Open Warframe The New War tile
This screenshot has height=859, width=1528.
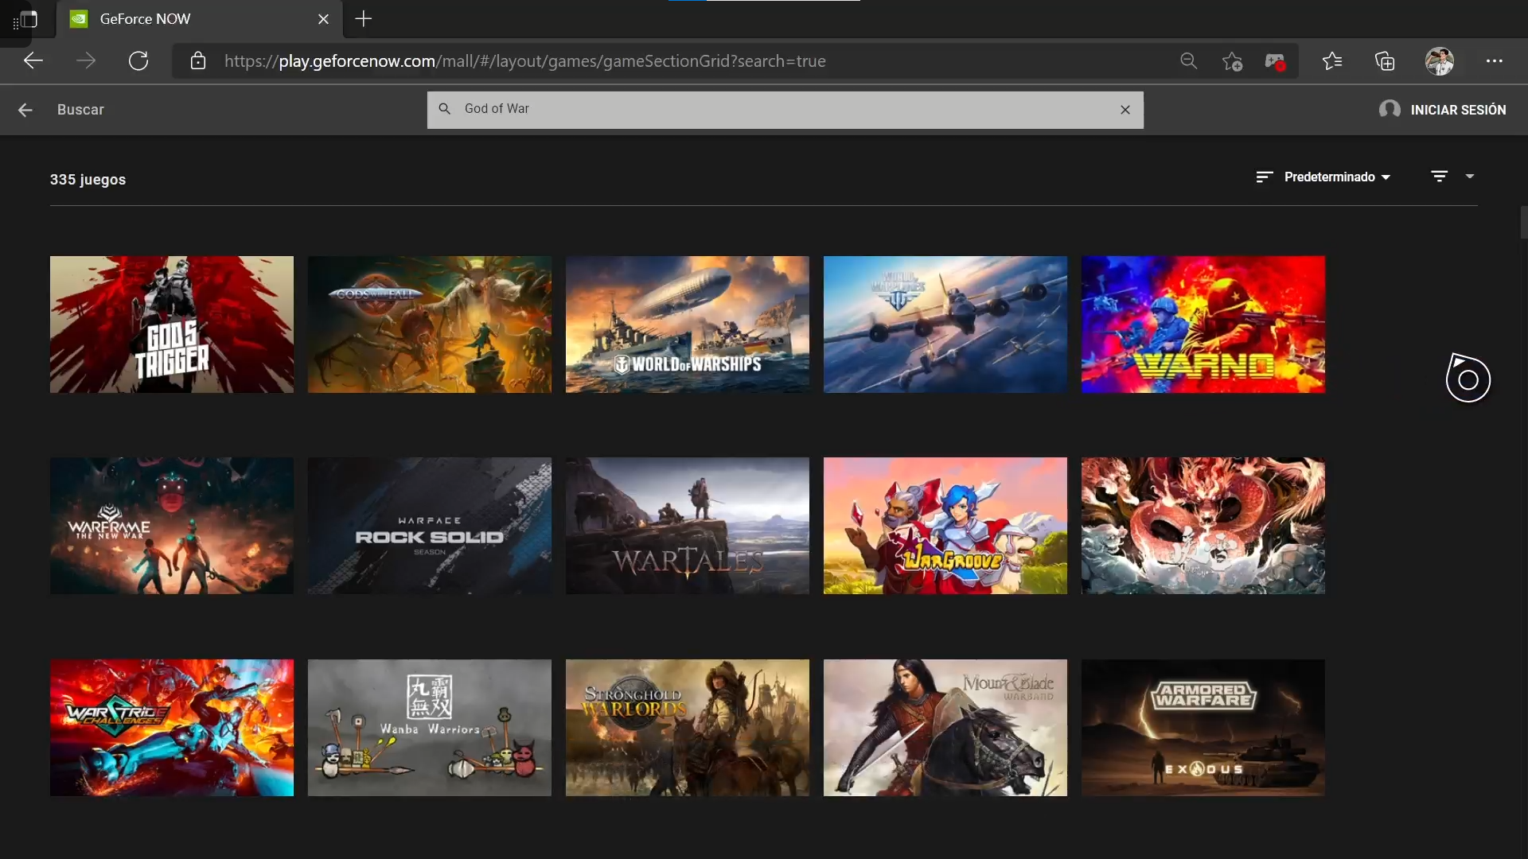tap(172, 526)
